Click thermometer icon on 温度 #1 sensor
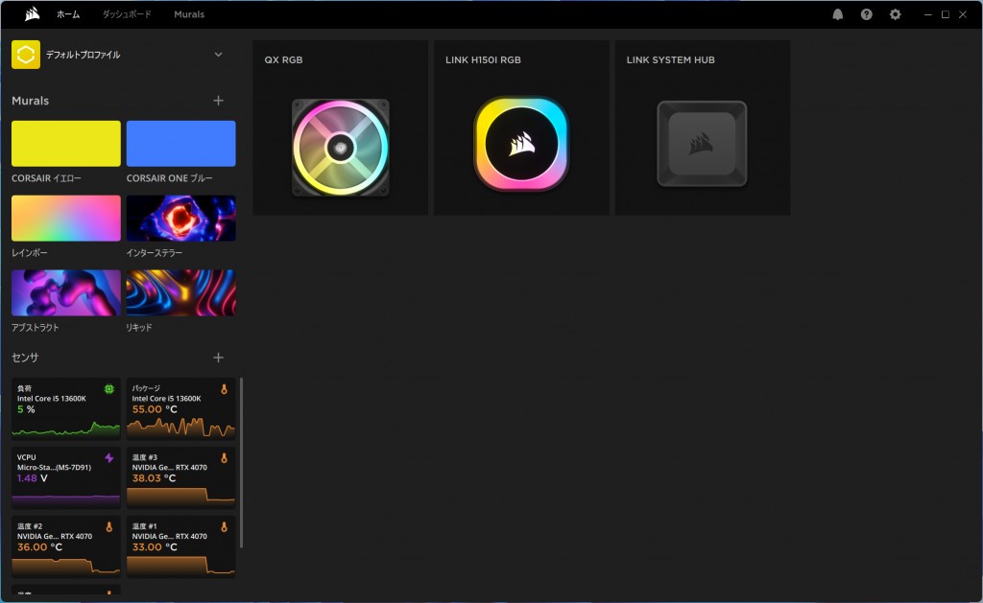 pyautogui.click(x=224, y=526)
